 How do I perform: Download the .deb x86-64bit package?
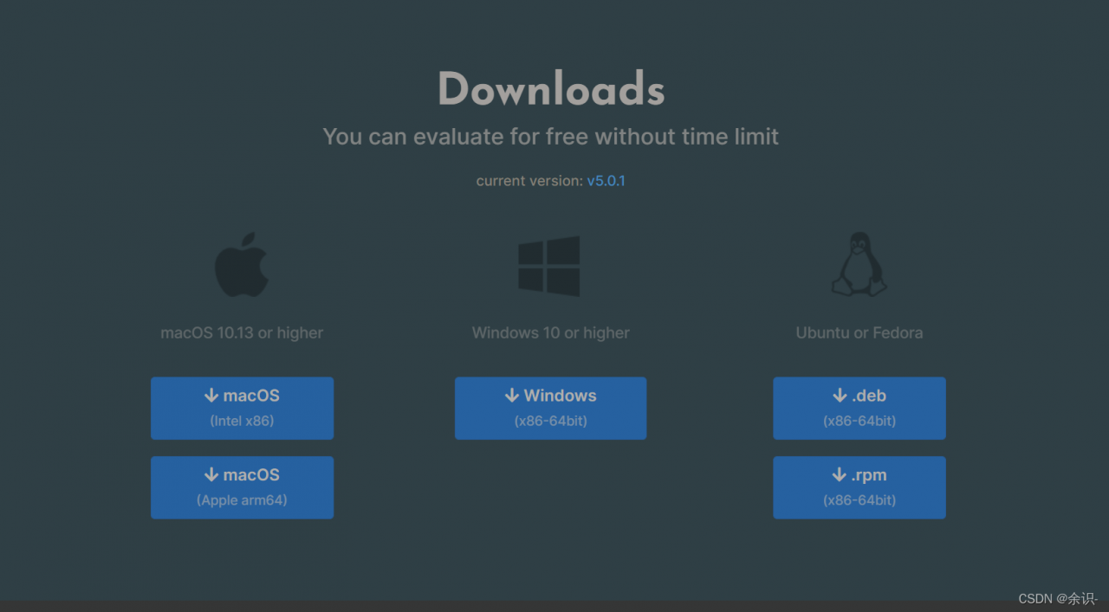859,408
